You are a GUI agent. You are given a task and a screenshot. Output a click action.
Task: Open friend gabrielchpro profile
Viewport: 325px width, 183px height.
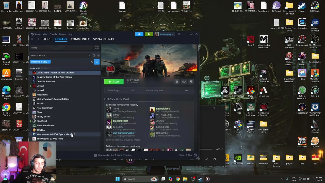click(x=163, y=109)
